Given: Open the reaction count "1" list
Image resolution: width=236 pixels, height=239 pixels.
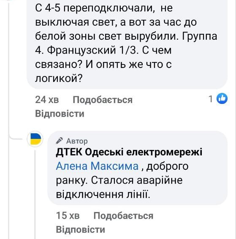Looking at the screenshot, I should pos(211,99).
